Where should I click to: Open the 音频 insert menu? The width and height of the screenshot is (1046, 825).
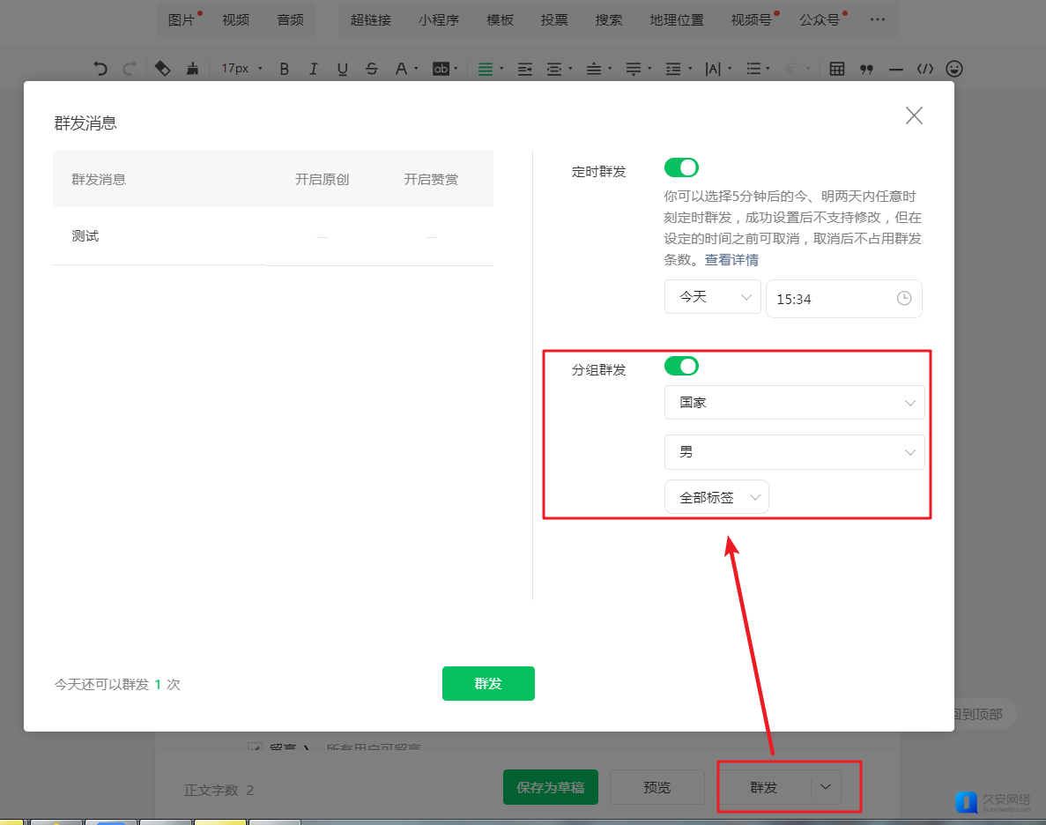[290, 20]
